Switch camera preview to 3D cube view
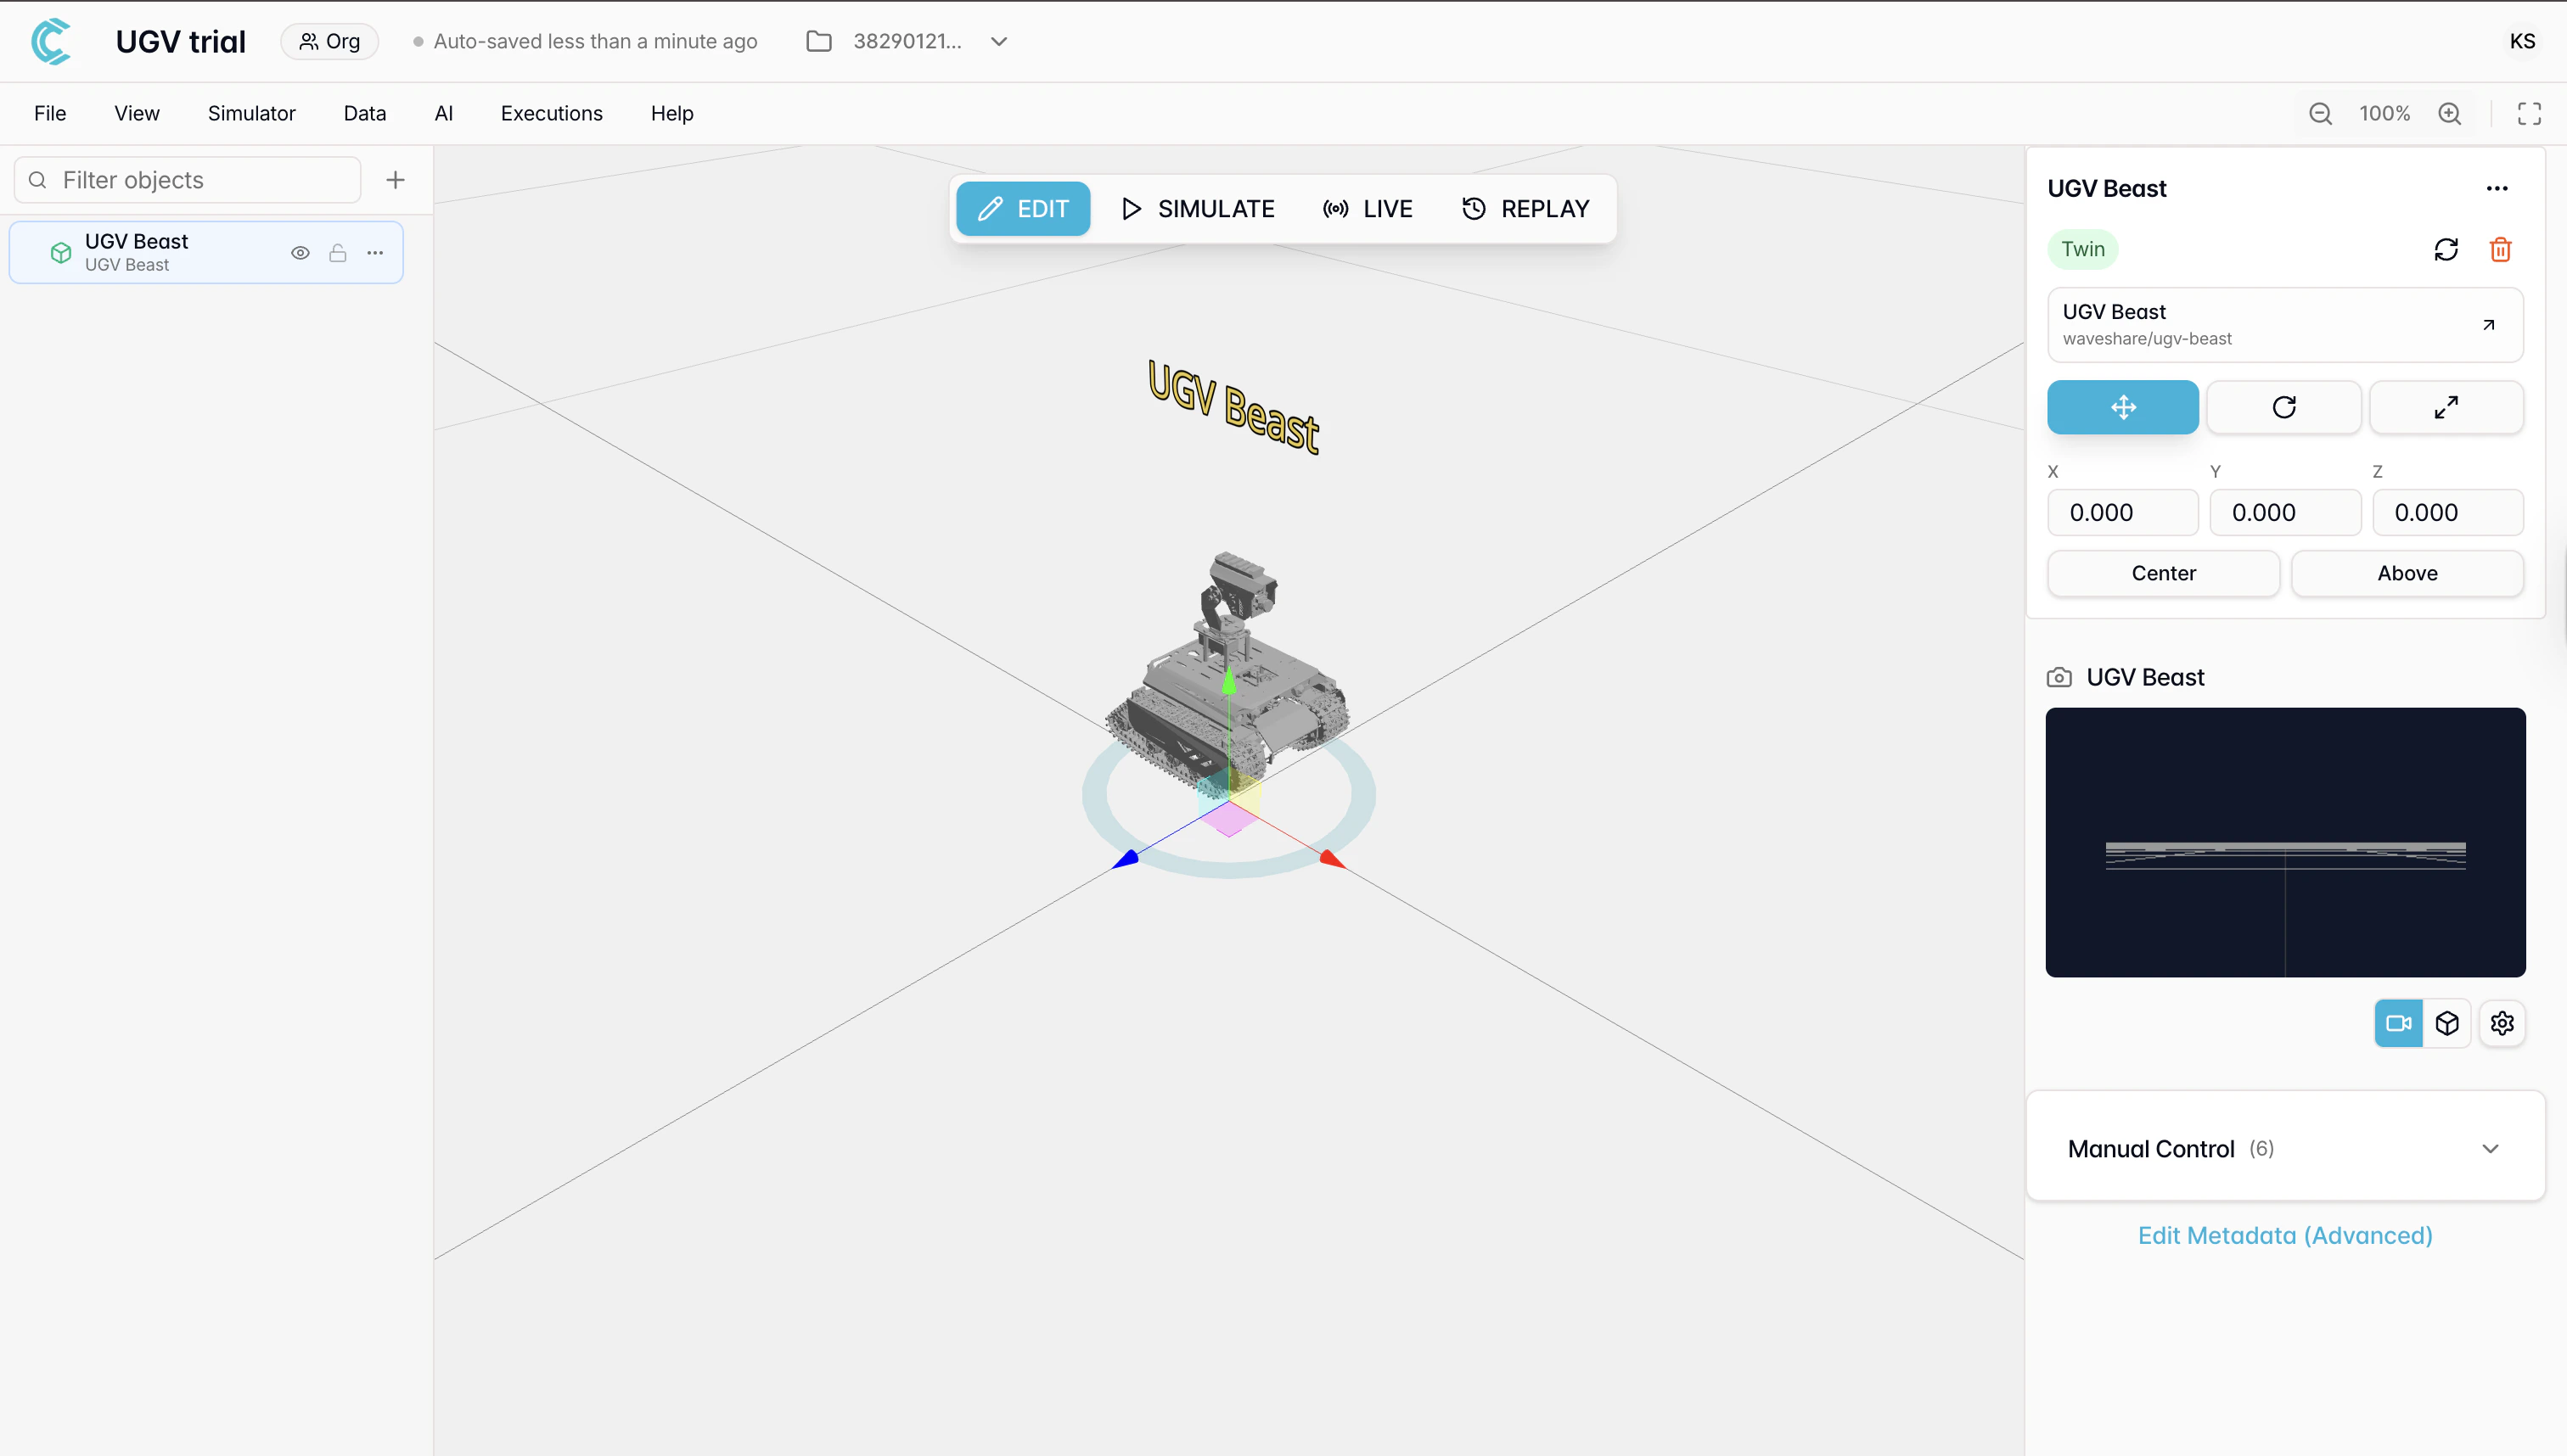Viewport: 2567px width, 1456px height. click(2447, 1023)
